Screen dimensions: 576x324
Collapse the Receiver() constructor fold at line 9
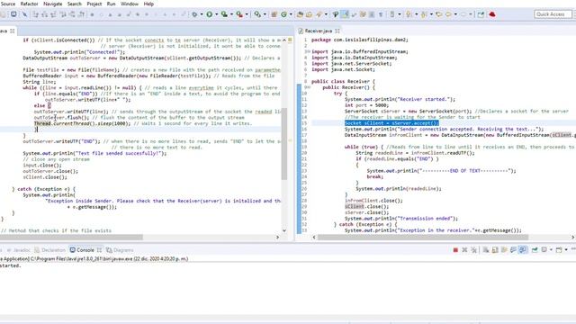tap(309, 87)
